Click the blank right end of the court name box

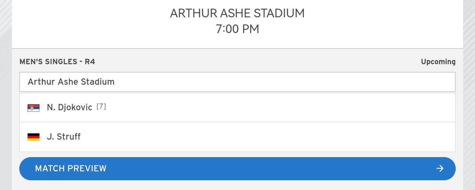pos(373,82)
